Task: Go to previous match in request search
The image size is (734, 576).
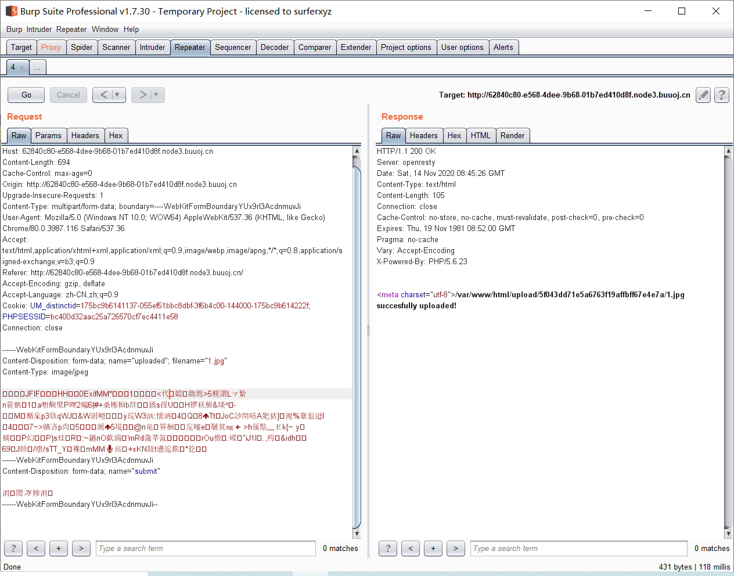Action: point(36,548)
